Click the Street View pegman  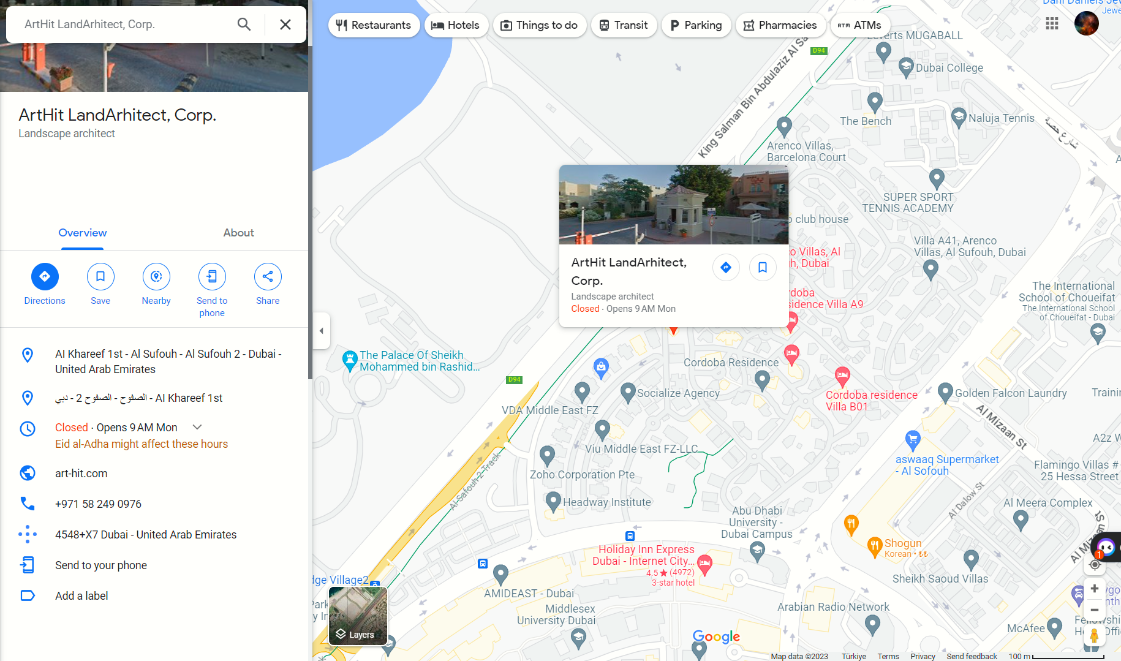coord(1095,636)
